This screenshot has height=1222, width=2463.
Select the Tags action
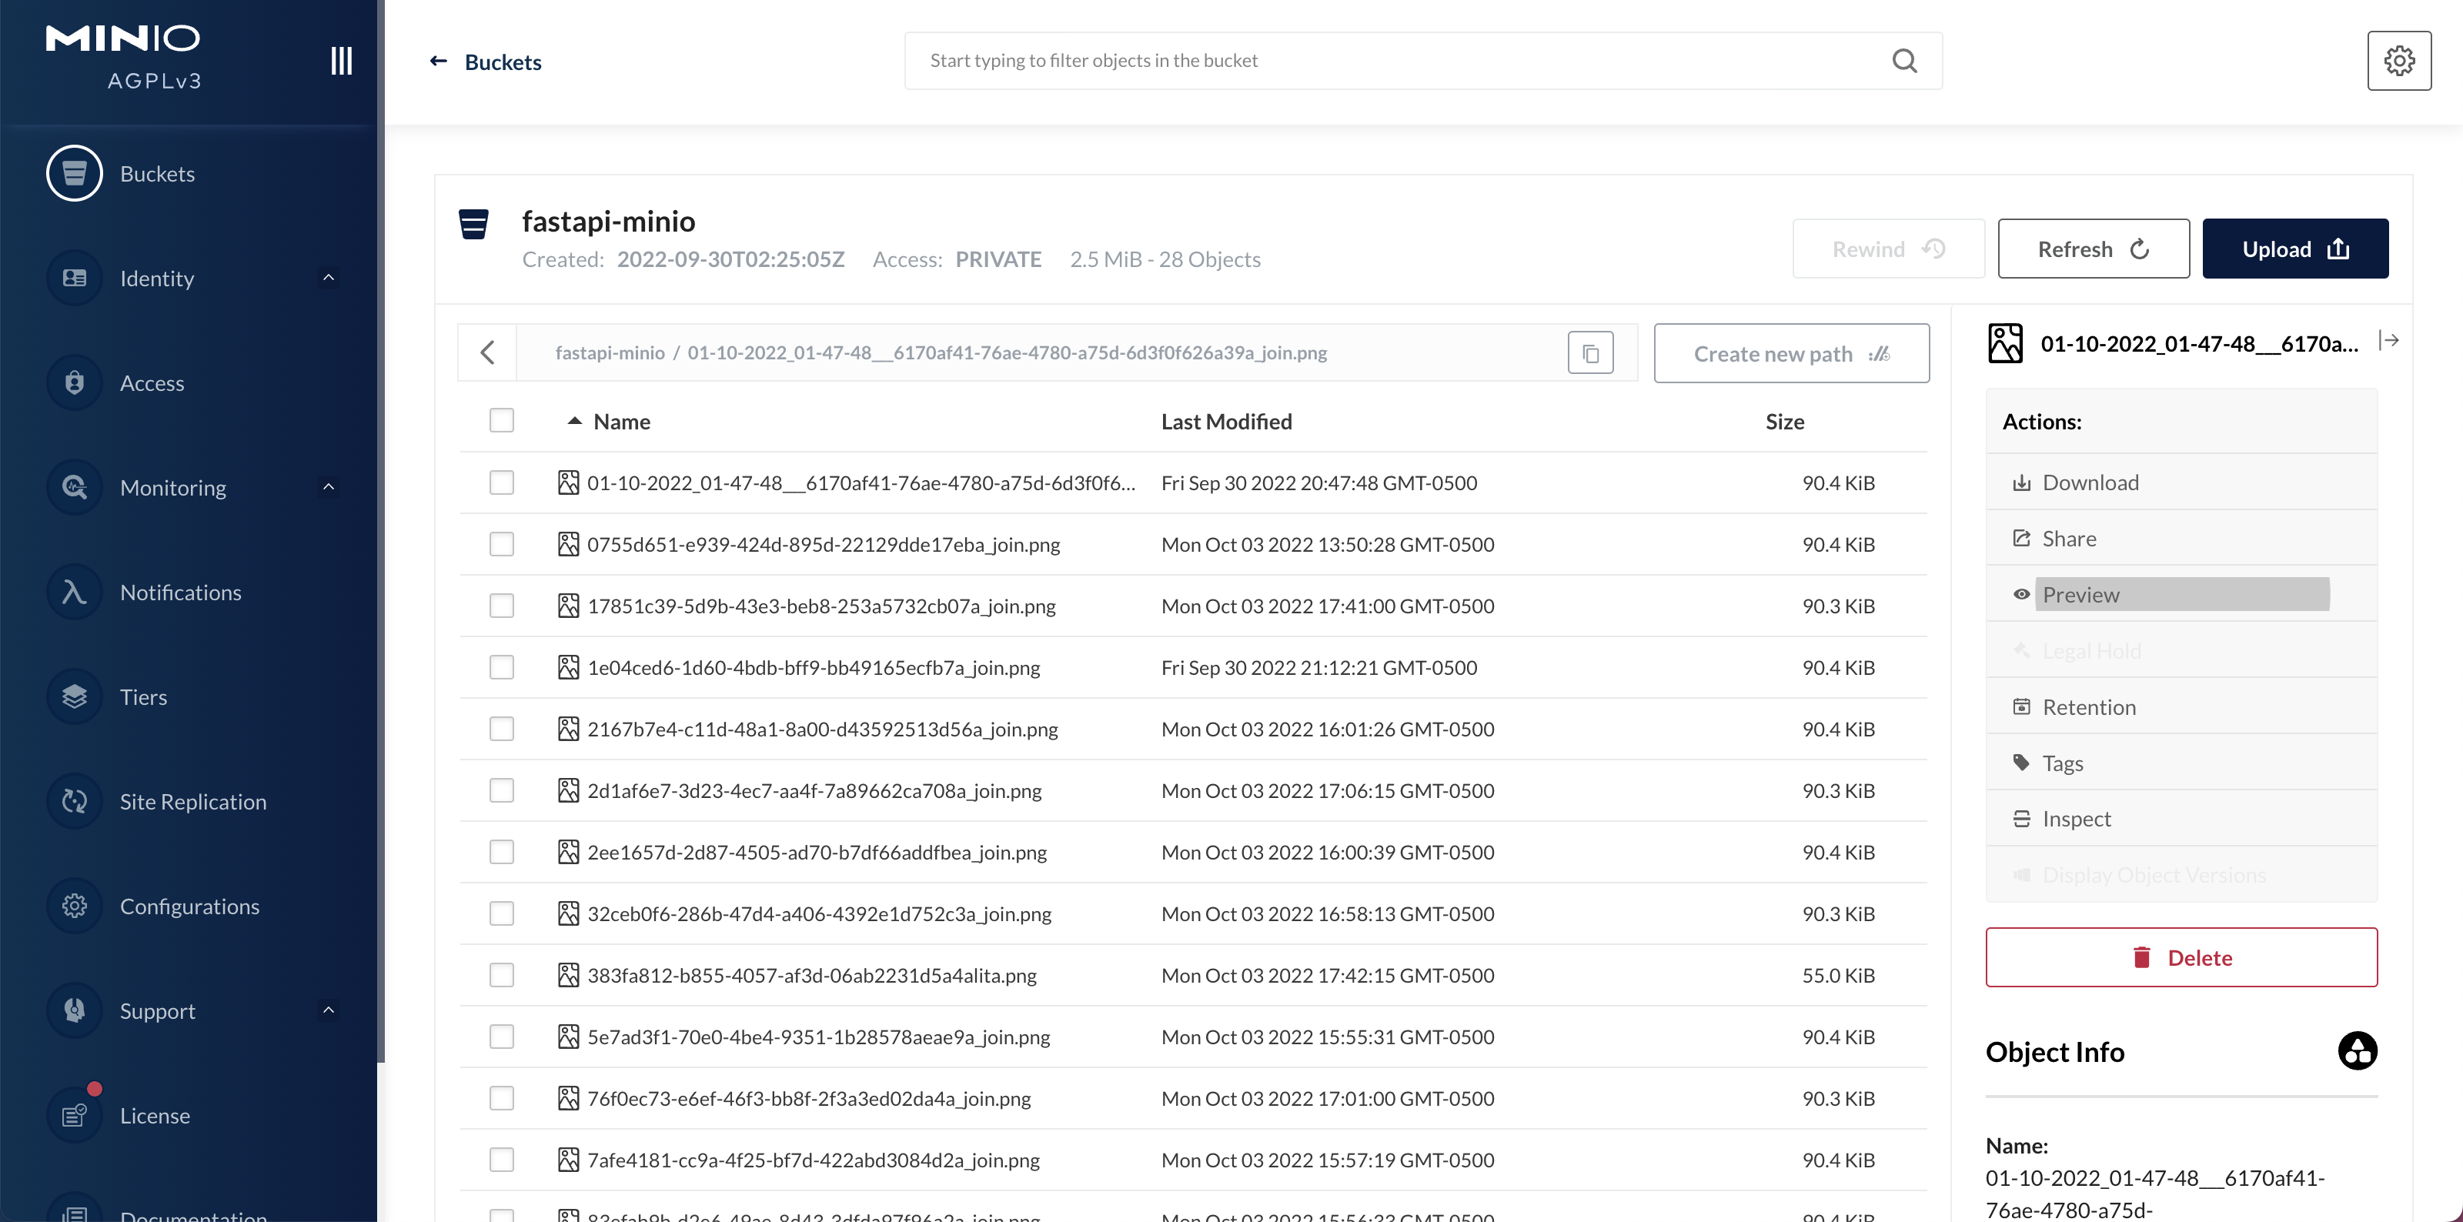coord(2063,762)
